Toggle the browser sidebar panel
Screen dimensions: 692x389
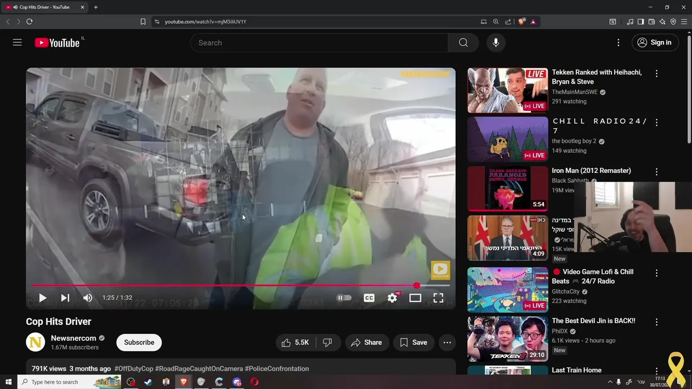pyautogui.click(x=641, y=22)
